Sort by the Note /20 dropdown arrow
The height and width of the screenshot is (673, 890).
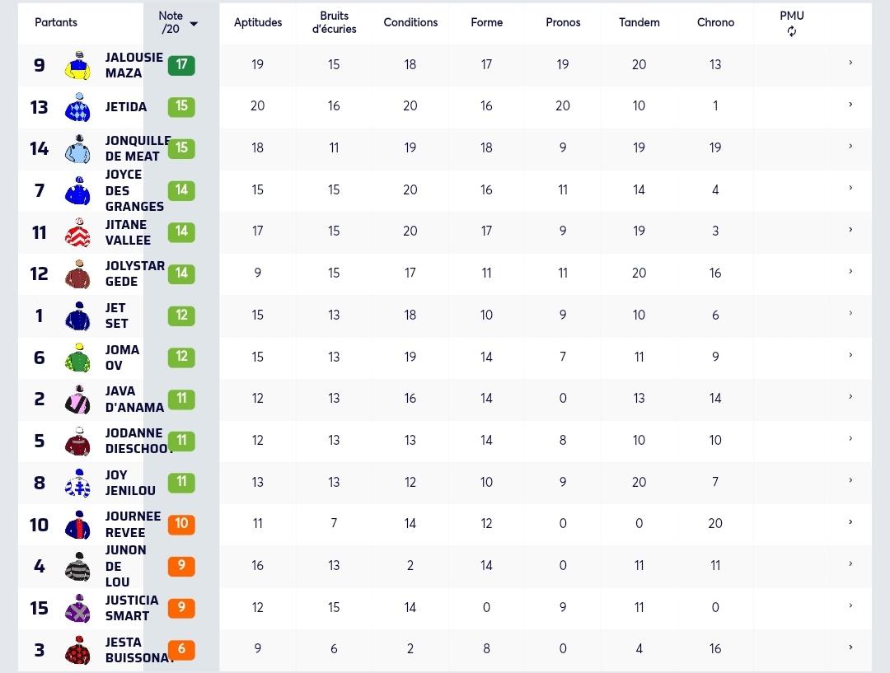pyautogui.click(x=194, y=24)
